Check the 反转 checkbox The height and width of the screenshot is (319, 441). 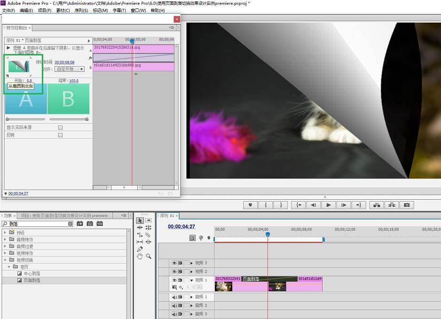tap(60, 135)
